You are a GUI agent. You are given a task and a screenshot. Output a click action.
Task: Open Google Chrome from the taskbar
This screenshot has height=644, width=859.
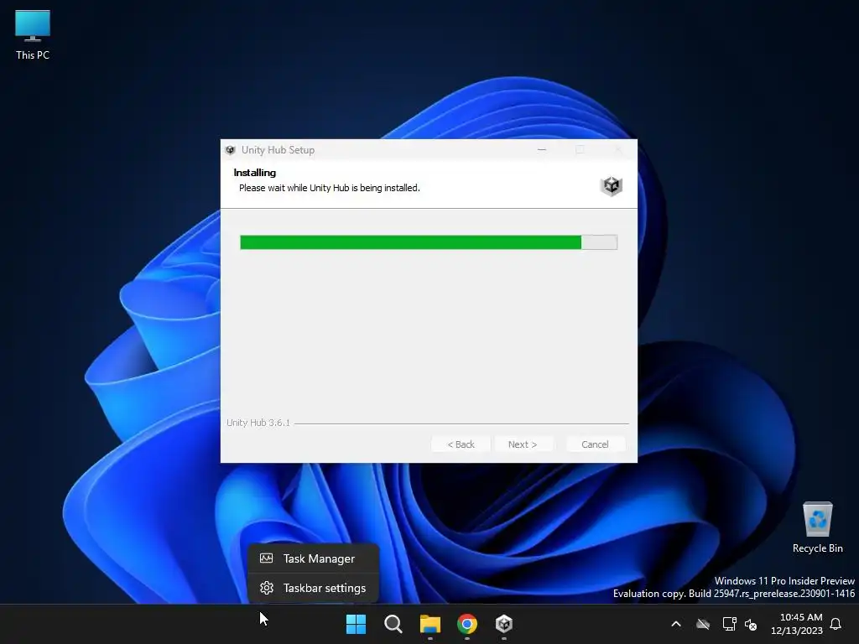(467, 624)
